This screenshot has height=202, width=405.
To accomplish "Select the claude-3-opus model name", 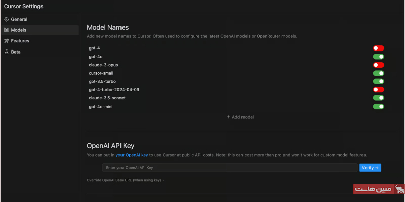I will [103, 65].
